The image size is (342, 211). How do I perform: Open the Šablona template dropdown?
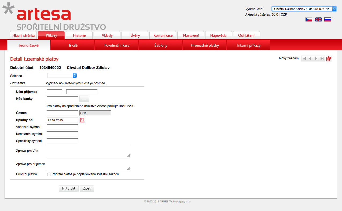click(62, 76)
